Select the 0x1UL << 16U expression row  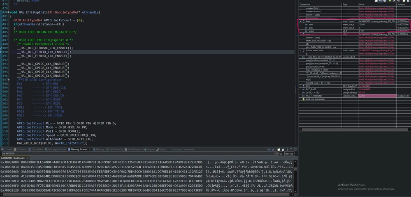tap(355, 93)
